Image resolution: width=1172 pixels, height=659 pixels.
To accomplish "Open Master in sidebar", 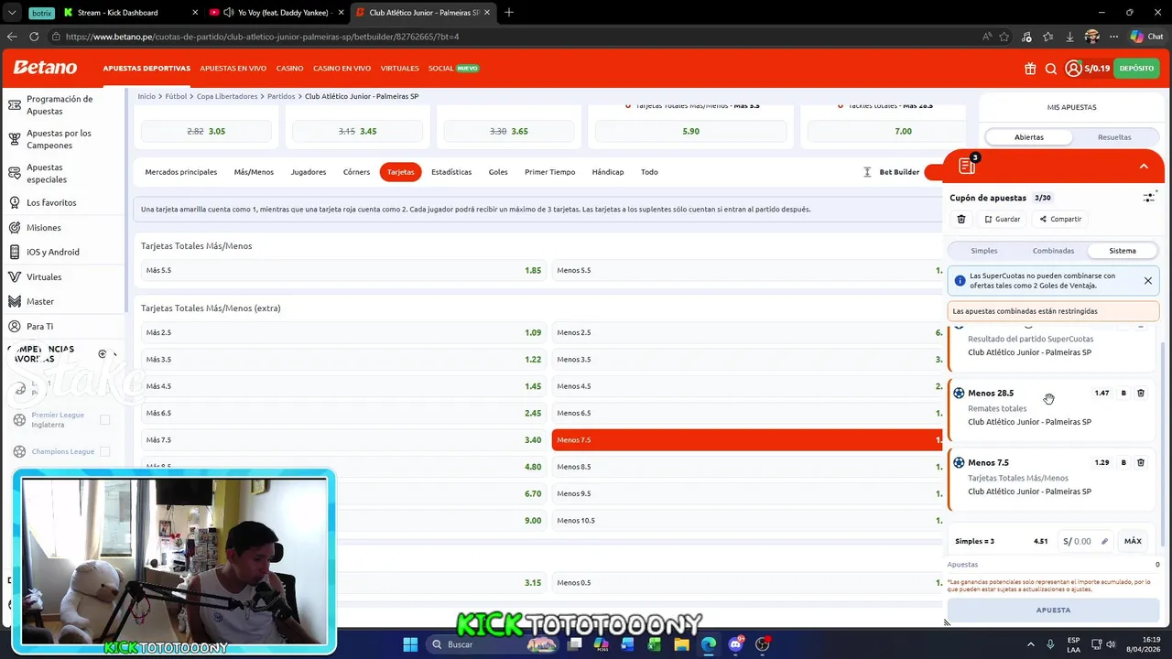I will (40, 301).
